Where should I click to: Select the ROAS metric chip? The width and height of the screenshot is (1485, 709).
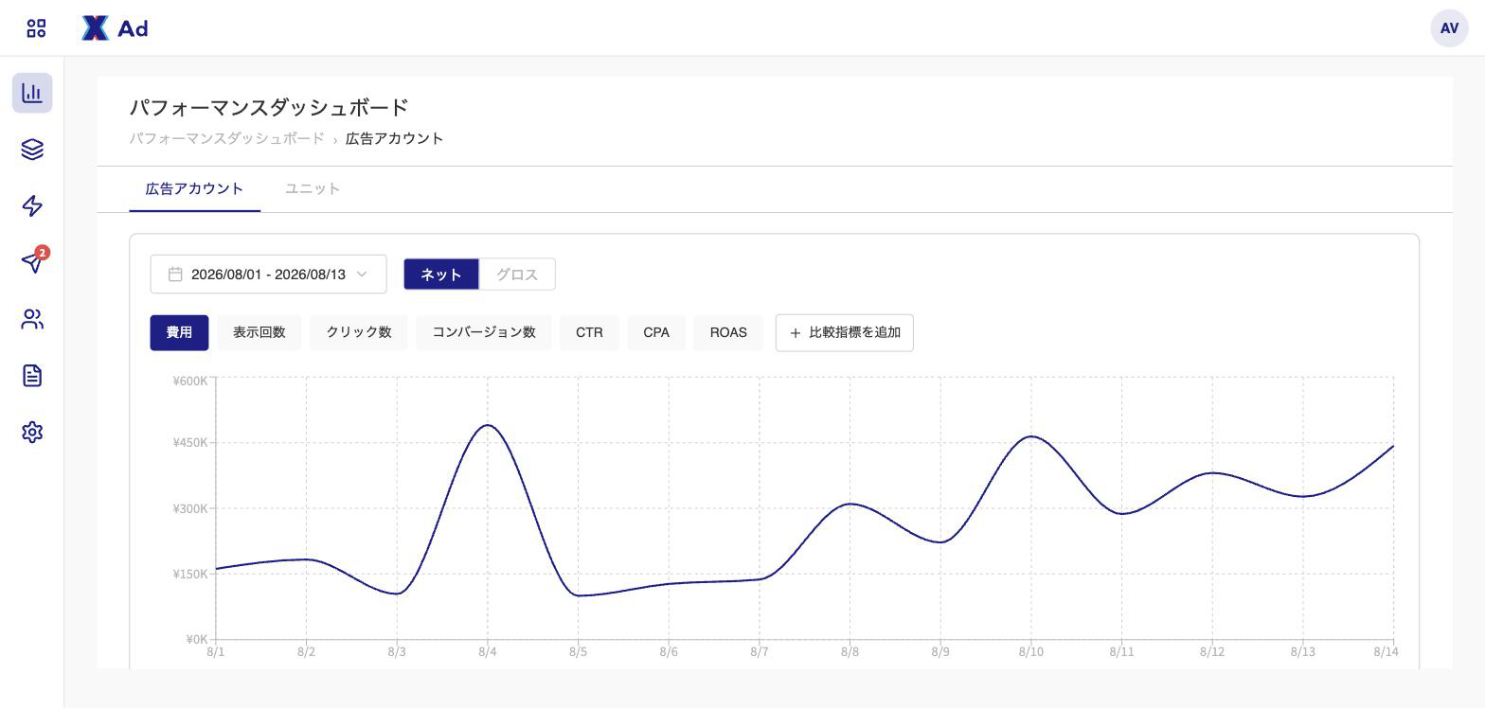click(728, 332)
